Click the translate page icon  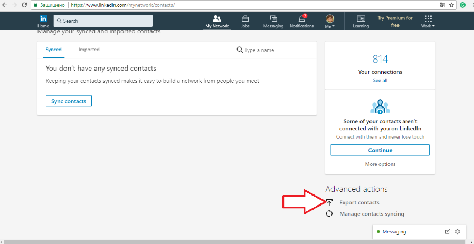442,5
